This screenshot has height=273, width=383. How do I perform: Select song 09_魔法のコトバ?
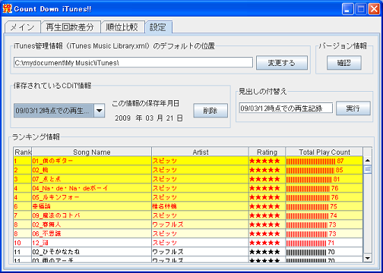pyautogui.click(x=188, y=215)
